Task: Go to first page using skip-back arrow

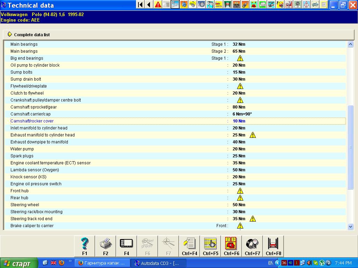Action: tap(140, 5)
